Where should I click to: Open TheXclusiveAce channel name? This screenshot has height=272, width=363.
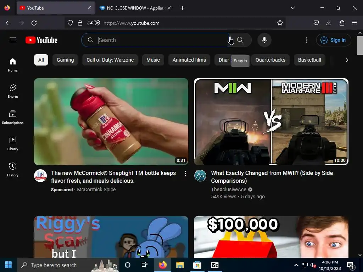pos(229,189)
